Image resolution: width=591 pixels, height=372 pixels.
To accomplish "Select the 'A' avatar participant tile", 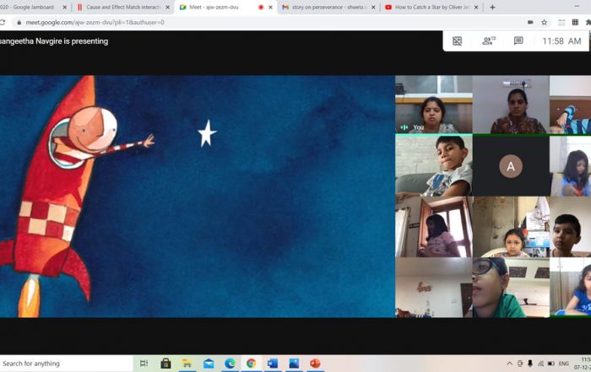I will [x=511, y=165].
